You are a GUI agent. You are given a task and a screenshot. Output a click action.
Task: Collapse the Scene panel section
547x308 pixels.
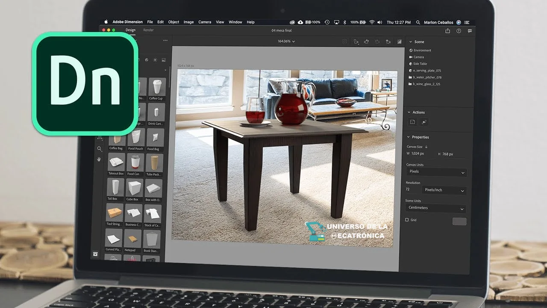coord(411,41)
